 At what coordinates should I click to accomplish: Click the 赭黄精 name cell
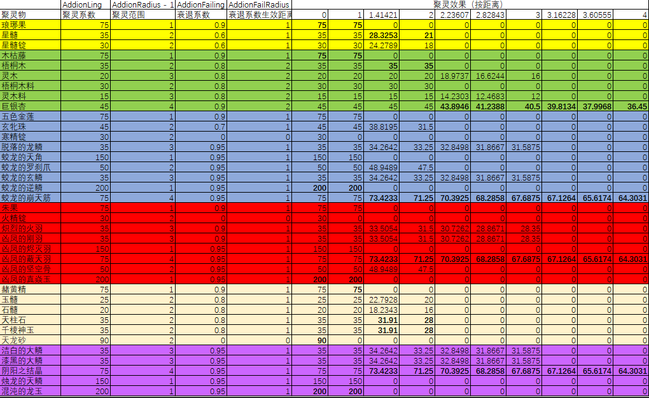[30, 289]
